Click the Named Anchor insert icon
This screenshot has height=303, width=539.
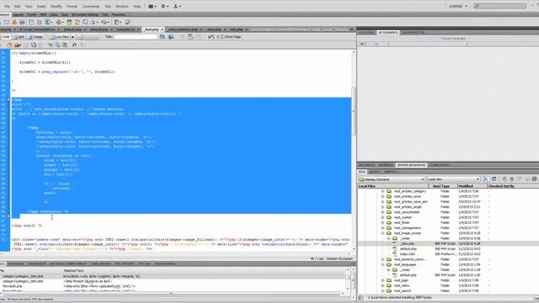(x=14, y=22)
